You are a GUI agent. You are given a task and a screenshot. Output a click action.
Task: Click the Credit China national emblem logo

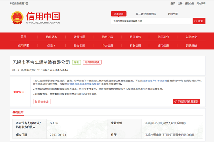(17, 18)
